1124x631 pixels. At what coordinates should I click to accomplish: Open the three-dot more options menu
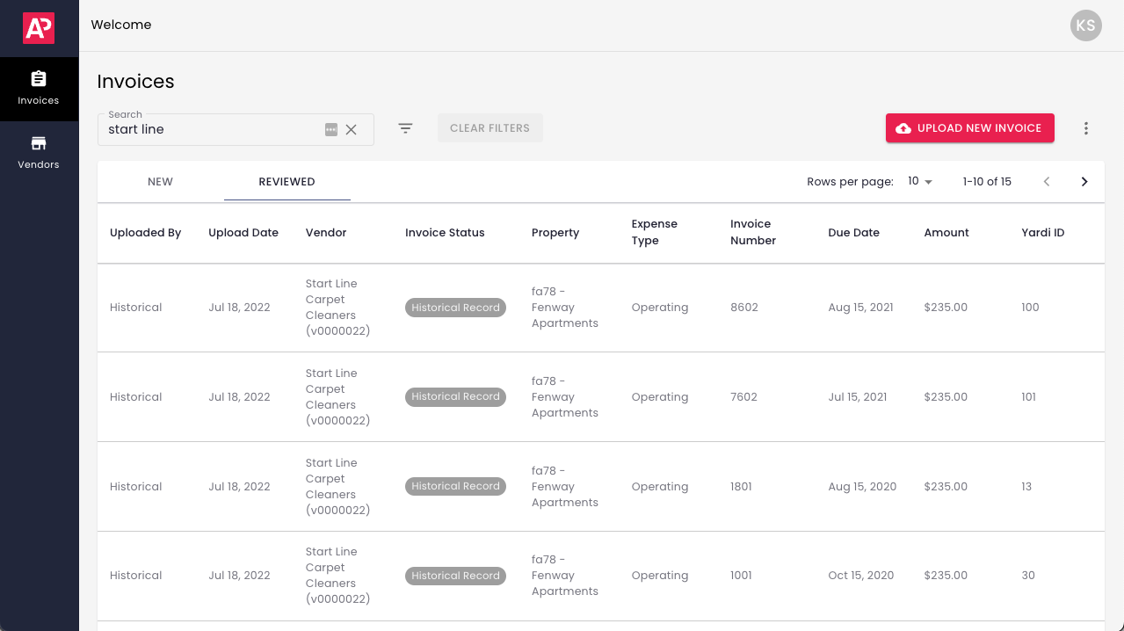1086,128
